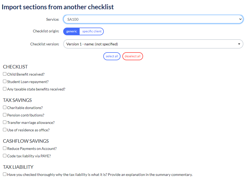Check the Pension contributions option

click(5, 115)
